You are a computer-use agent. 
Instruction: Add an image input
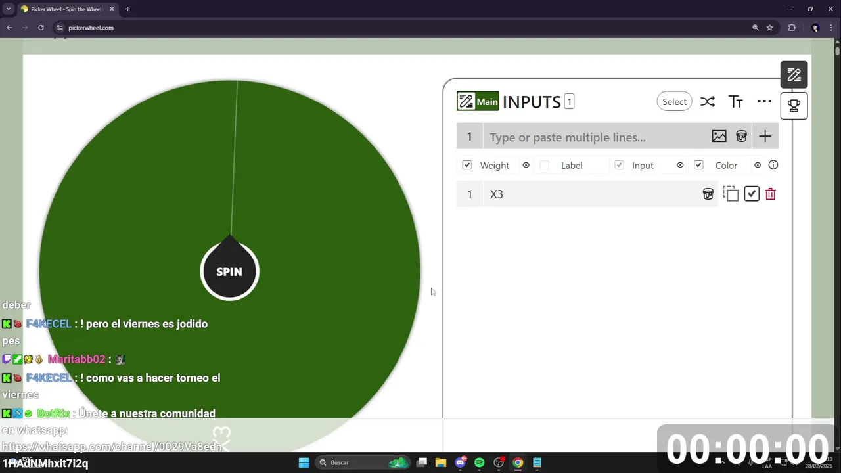(x=719, y=137)
